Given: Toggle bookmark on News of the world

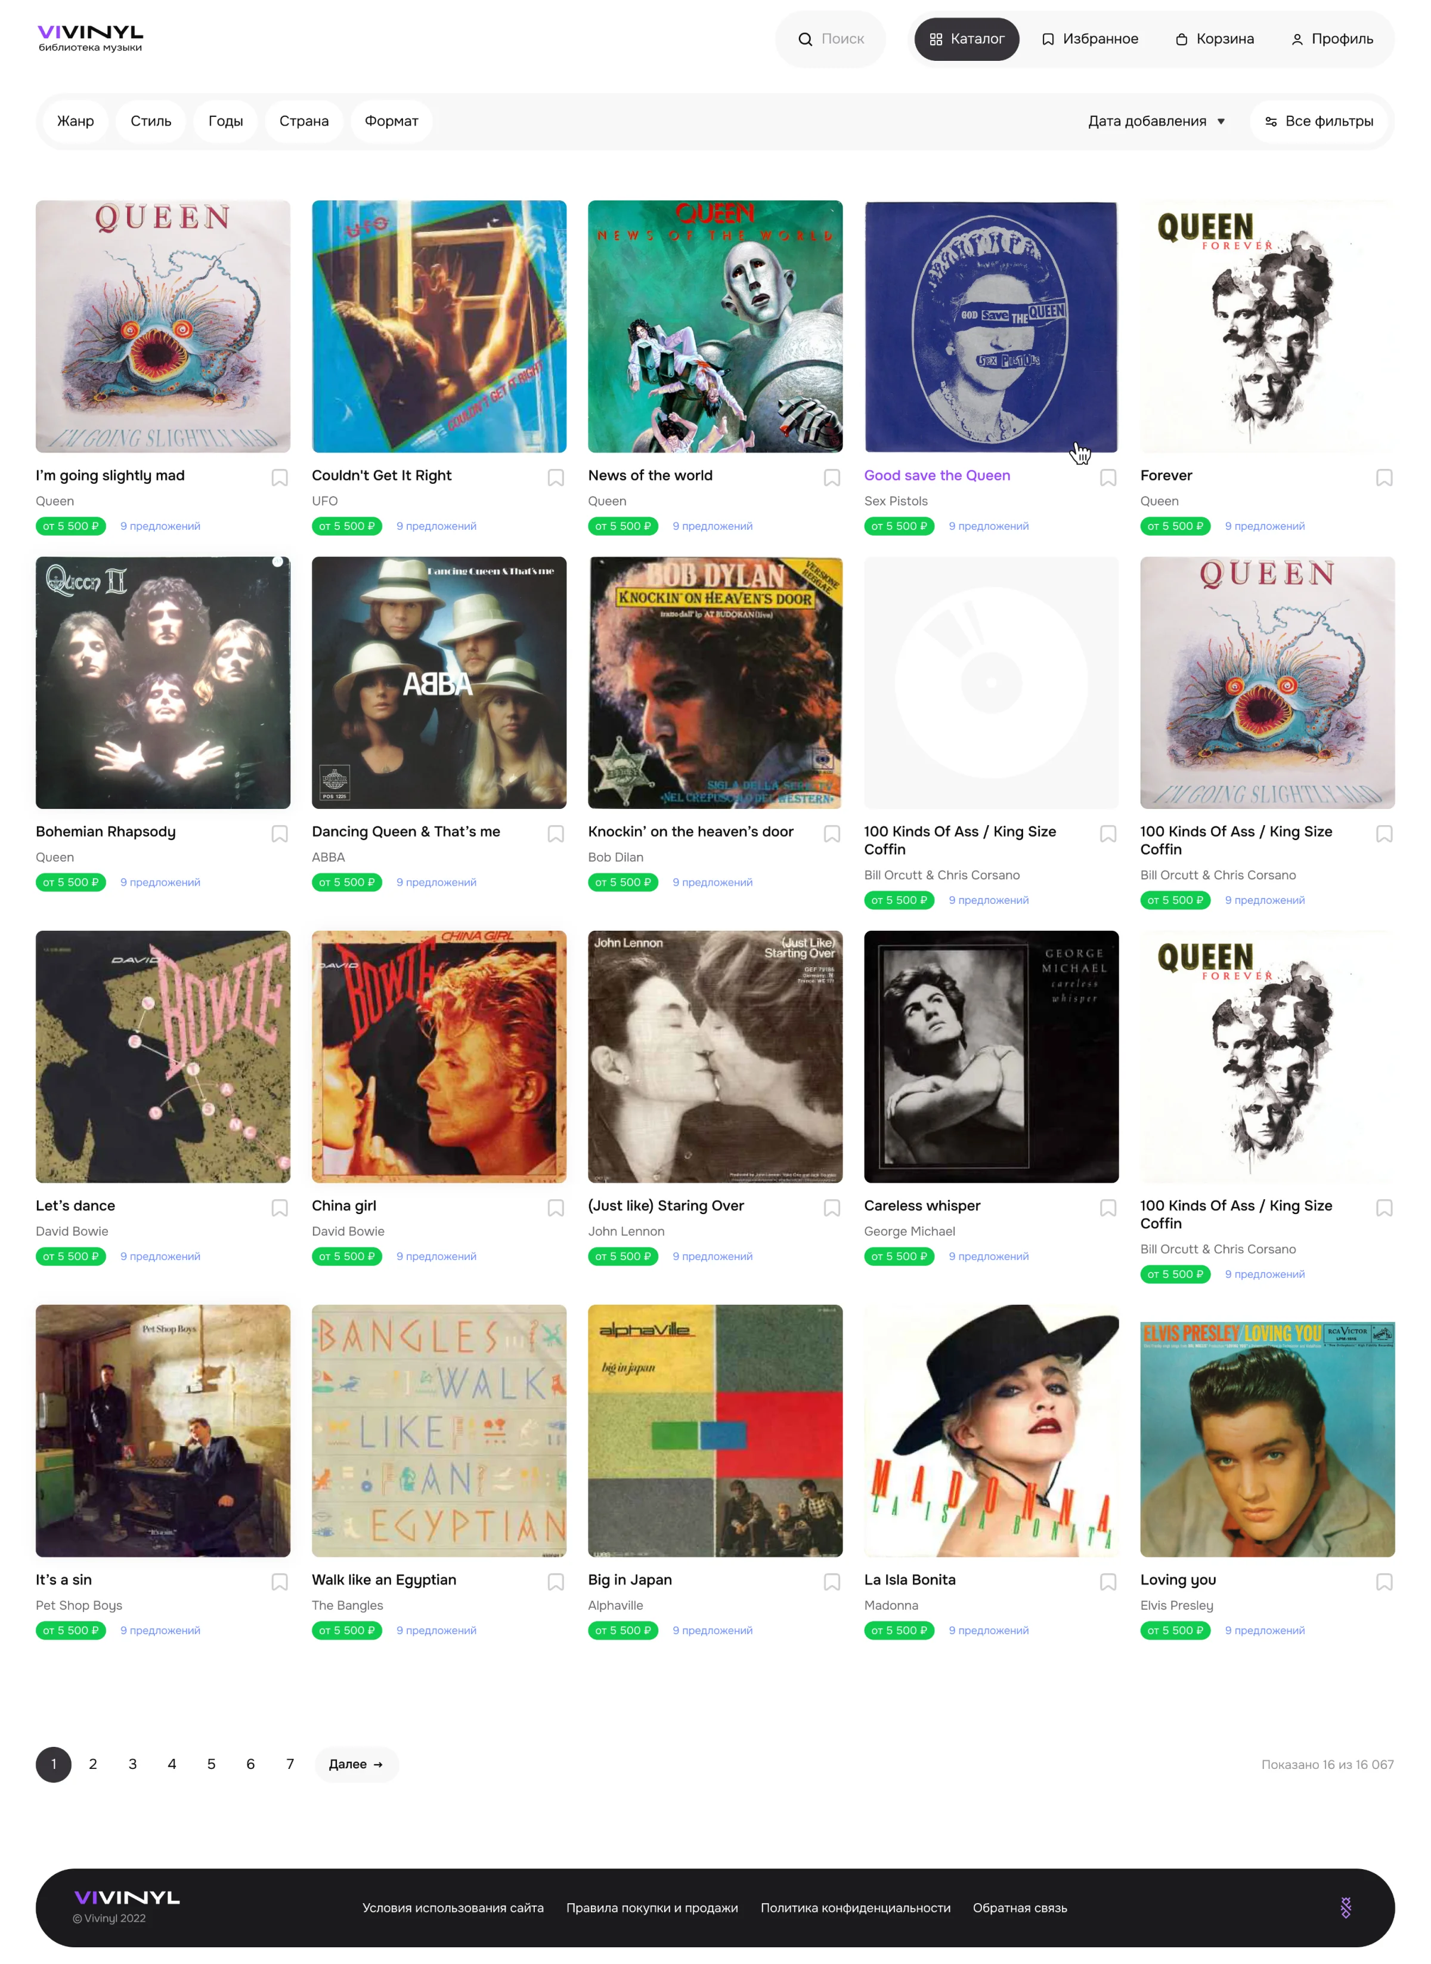Looking at the screenshot, I should (x=832, y=477).
